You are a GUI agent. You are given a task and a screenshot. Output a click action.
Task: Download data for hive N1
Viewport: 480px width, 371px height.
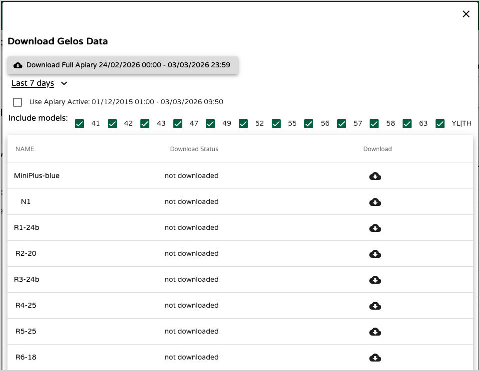(375, 202)
